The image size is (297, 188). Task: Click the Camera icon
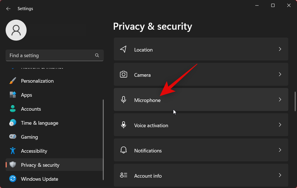(x=123, y=75)
